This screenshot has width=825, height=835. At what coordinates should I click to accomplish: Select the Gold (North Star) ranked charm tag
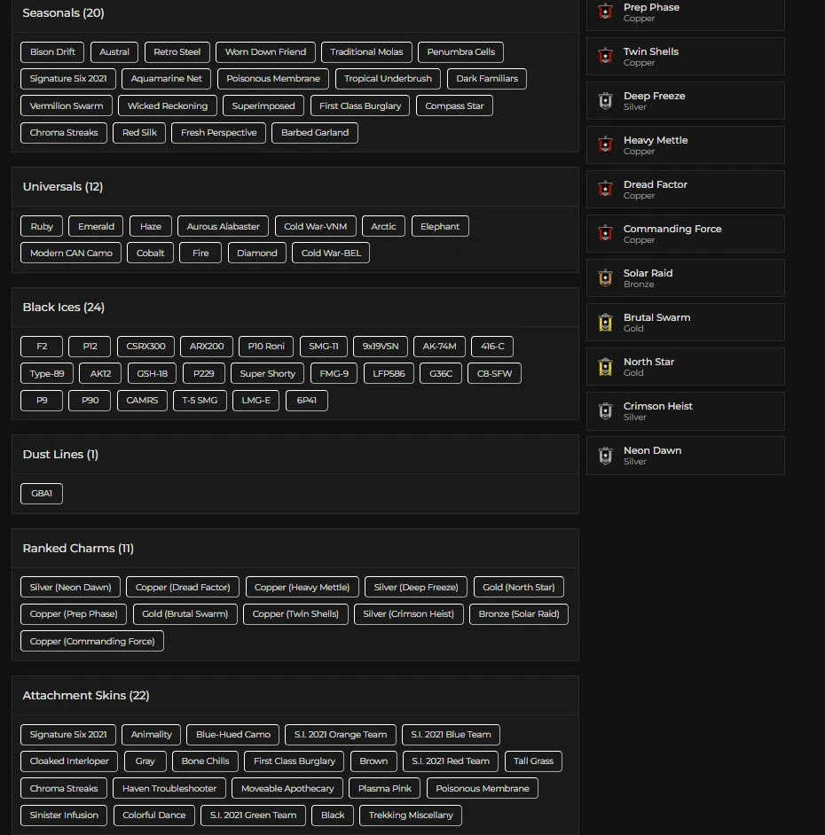tap(519, 588)
